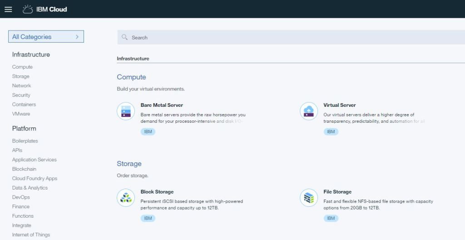This screenshot has width=465, height=240.
Task: Click the search magnifier icon
Action: (124, 37)
